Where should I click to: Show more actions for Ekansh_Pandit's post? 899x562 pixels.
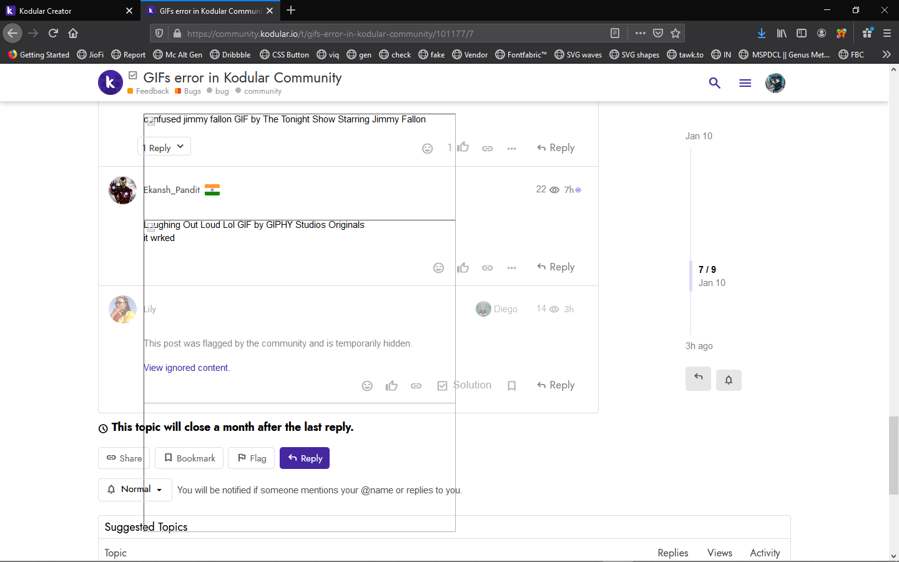point(511,267)
